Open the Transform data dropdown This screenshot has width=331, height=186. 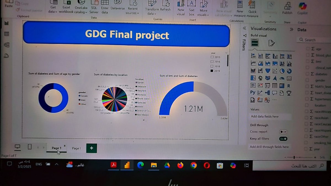pos(152,8)
